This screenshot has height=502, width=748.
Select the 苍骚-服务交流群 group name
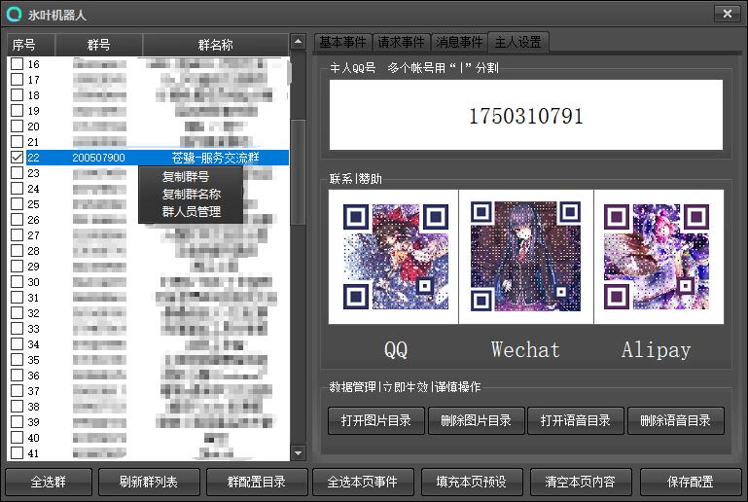[x=215, y=158]
